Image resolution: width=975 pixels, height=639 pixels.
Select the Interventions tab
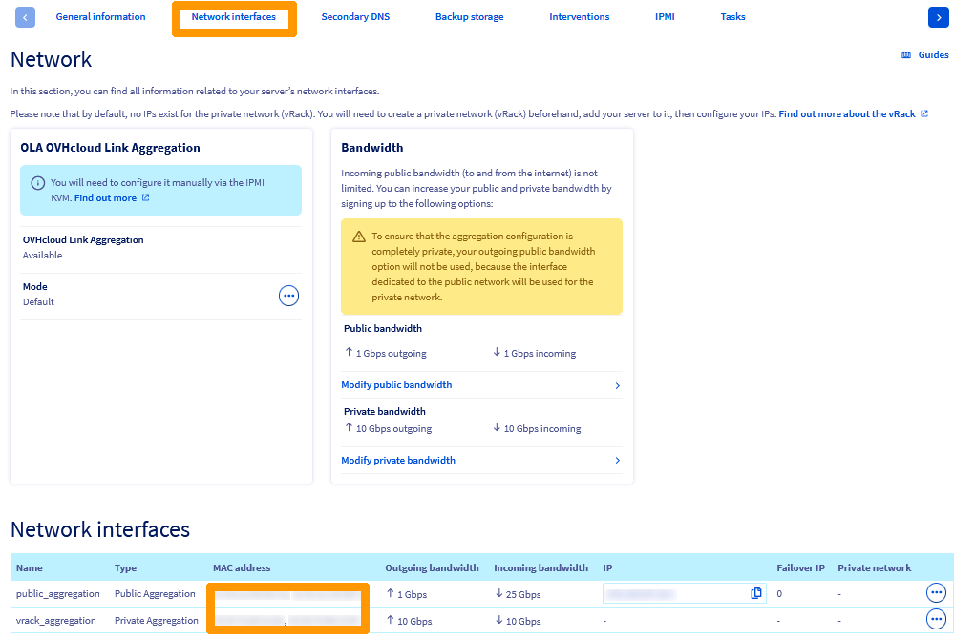[579, 16]
